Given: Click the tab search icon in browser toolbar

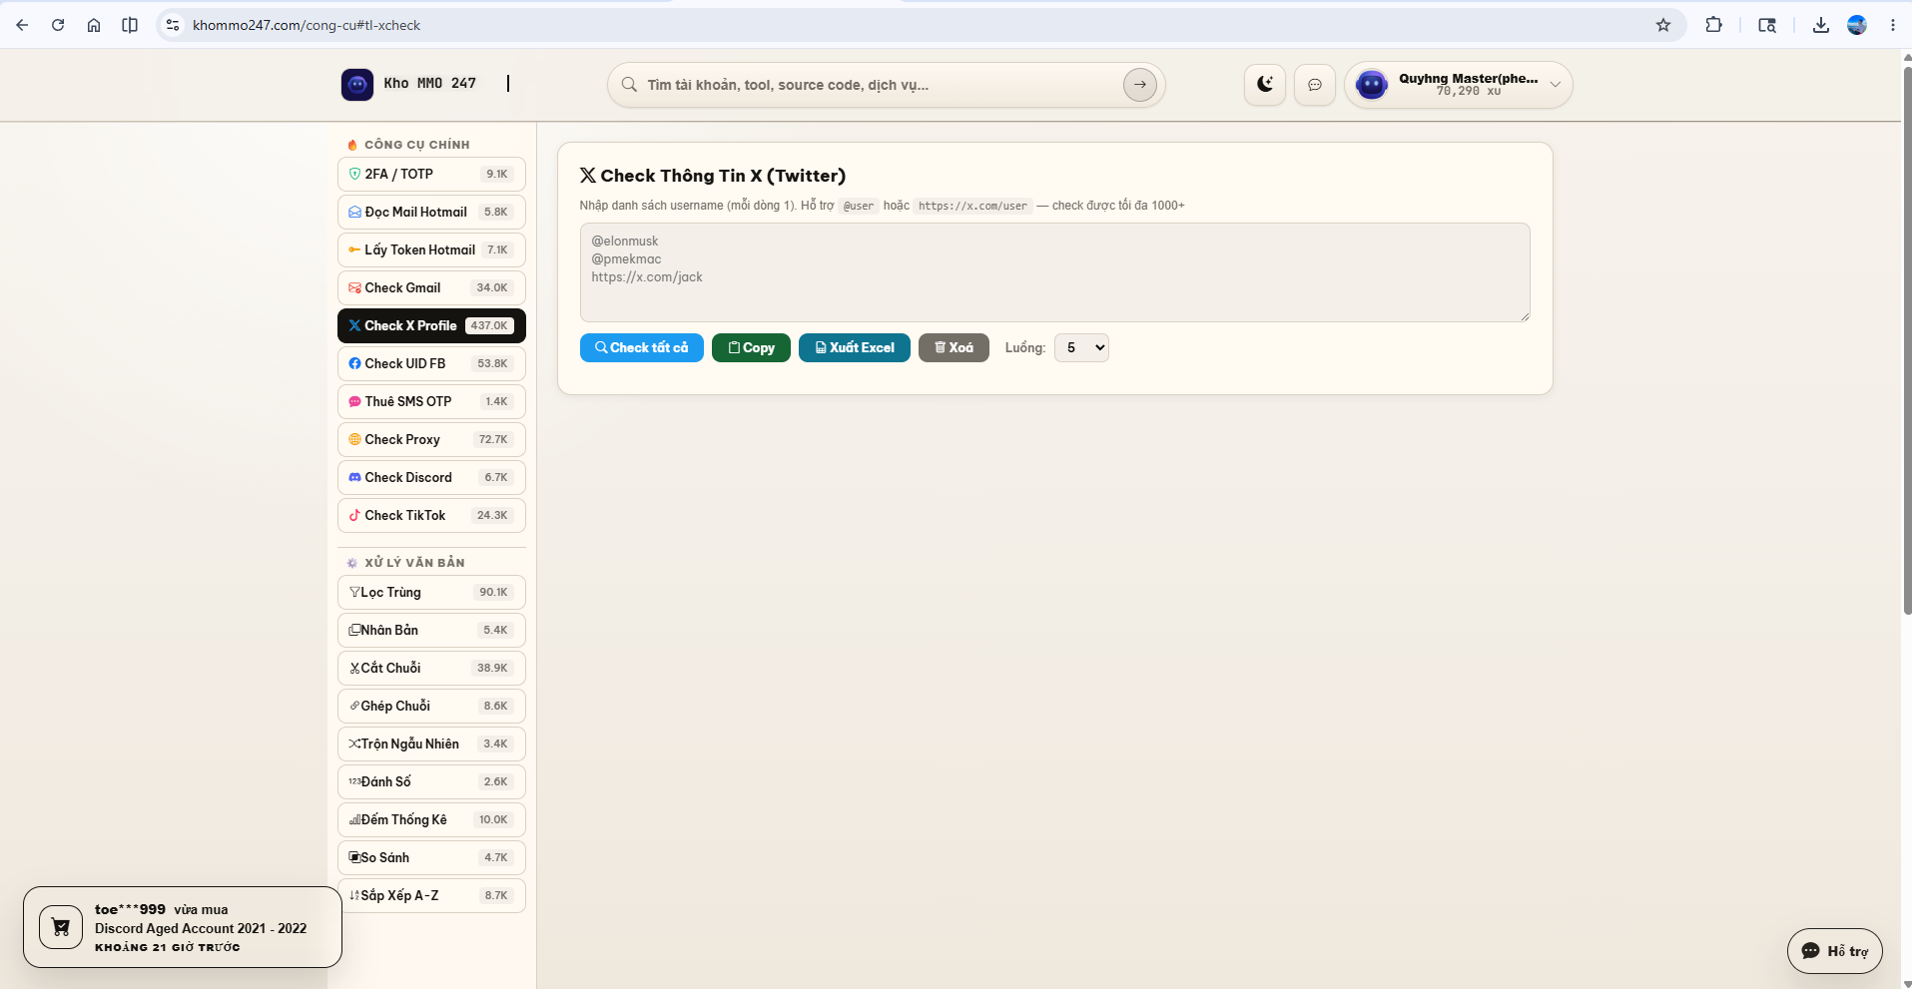Looking at the screenshot, I should tap(1767, 25).
